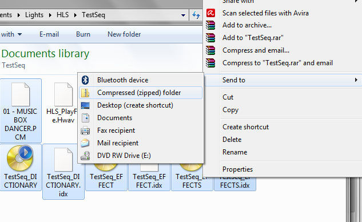Choose Documents in the Send to submenu
Image resolution: width=362 pixels, height=222 pixels.
[x=141, y=118]
